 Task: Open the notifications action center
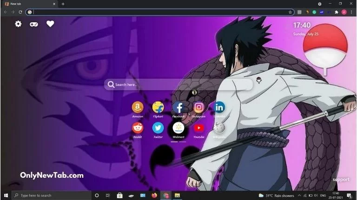point(349,195)
